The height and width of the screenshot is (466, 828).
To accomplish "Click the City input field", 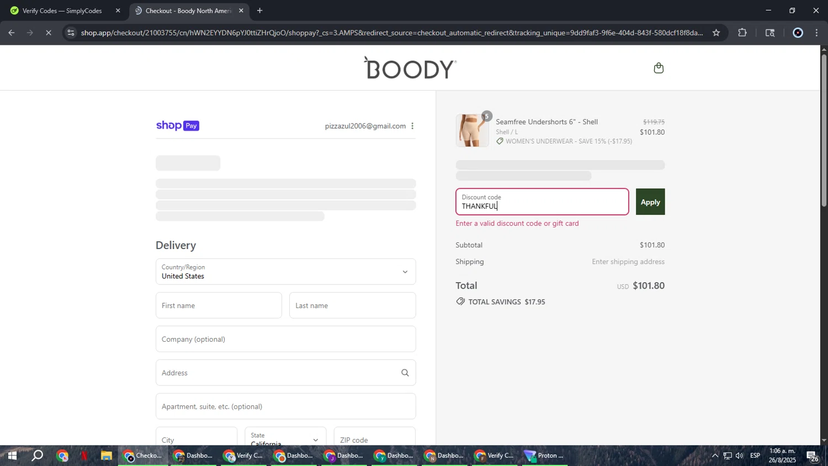I will (196, 436).
